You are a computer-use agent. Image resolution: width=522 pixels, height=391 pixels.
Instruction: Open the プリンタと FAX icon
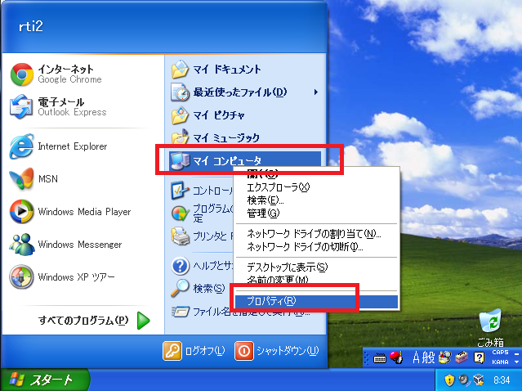point(180,236)
